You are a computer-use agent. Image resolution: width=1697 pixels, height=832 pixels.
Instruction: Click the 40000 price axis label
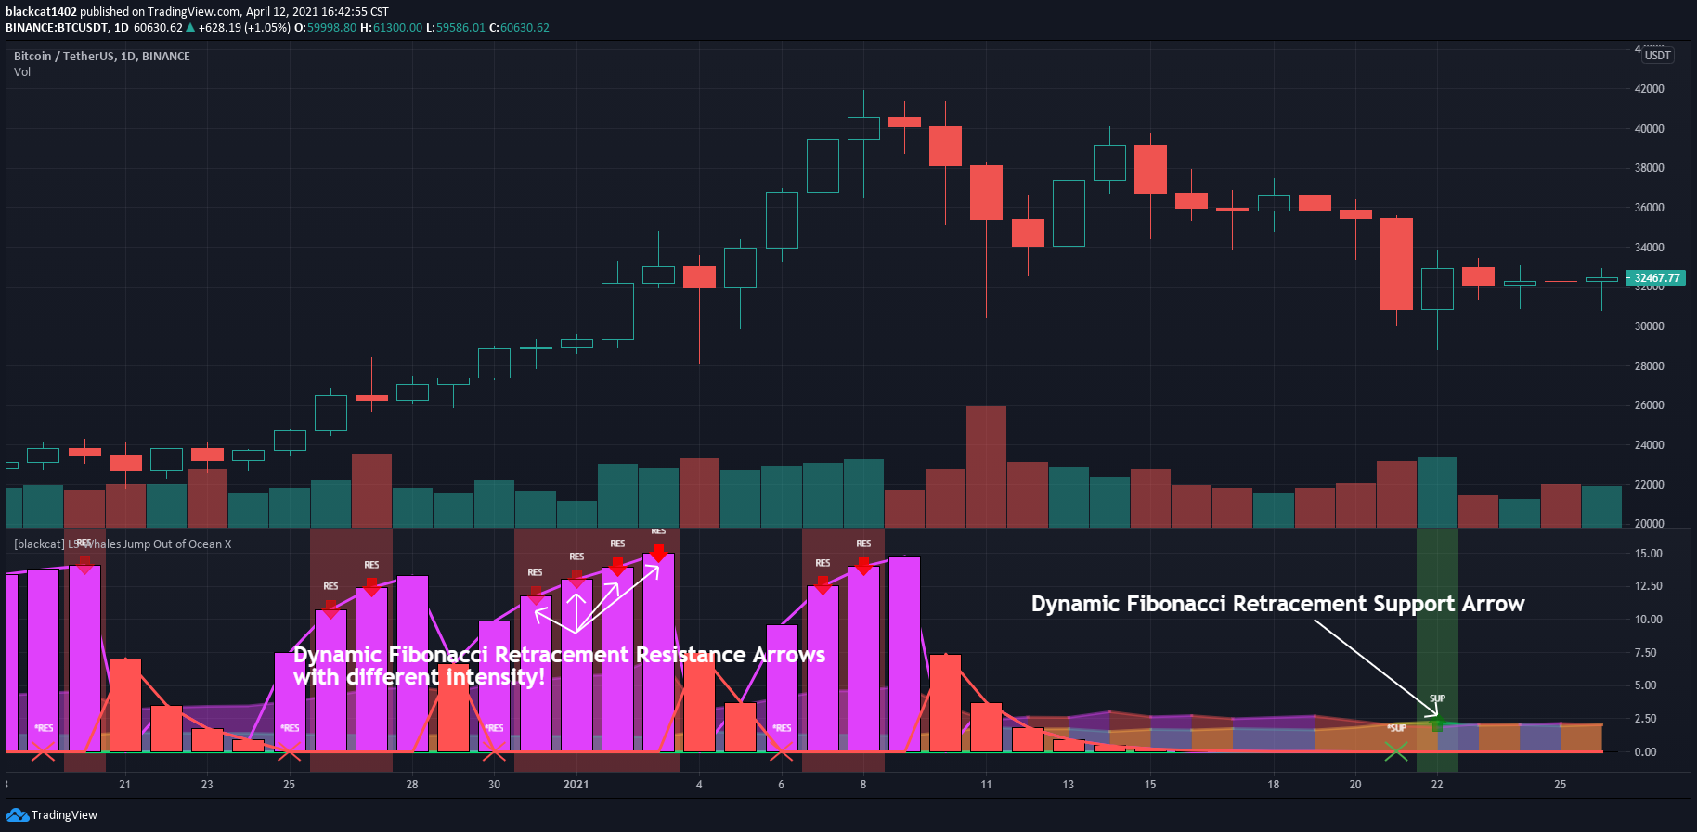(1650, 129)
